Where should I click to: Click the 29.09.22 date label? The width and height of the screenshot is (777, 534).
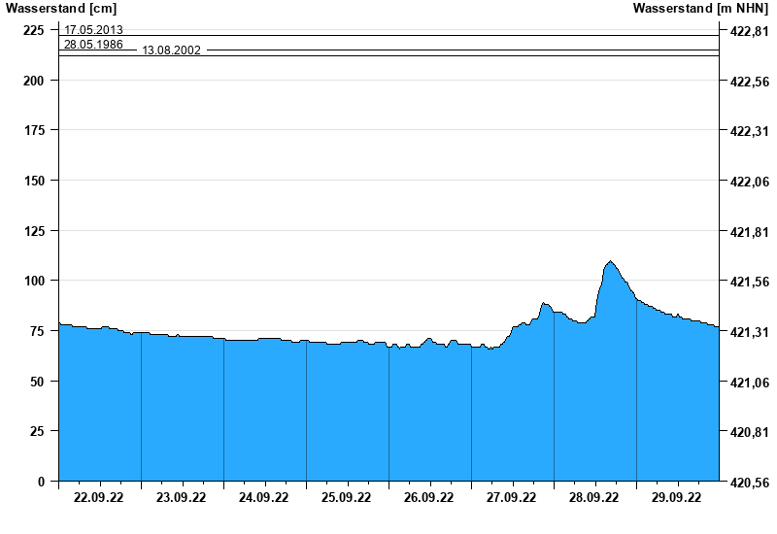point(677,498)
